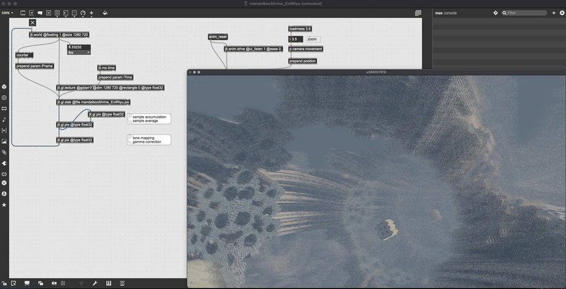
Task: Open the Vizzie modules sidebar icon
Action: 4,183
